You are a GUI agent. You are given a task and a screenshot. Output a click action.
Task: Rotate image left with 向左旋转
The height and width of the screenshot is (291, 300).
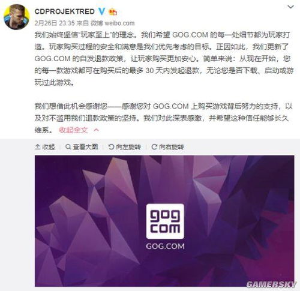(128, 147)
